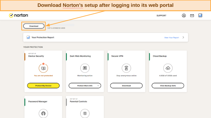Open the View Your Report link

pos(172,38)
